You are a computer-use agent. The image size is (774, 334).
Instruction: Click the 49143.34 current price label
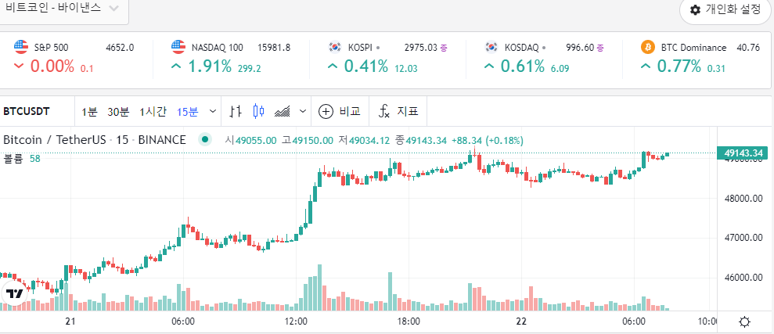[743, 153]
